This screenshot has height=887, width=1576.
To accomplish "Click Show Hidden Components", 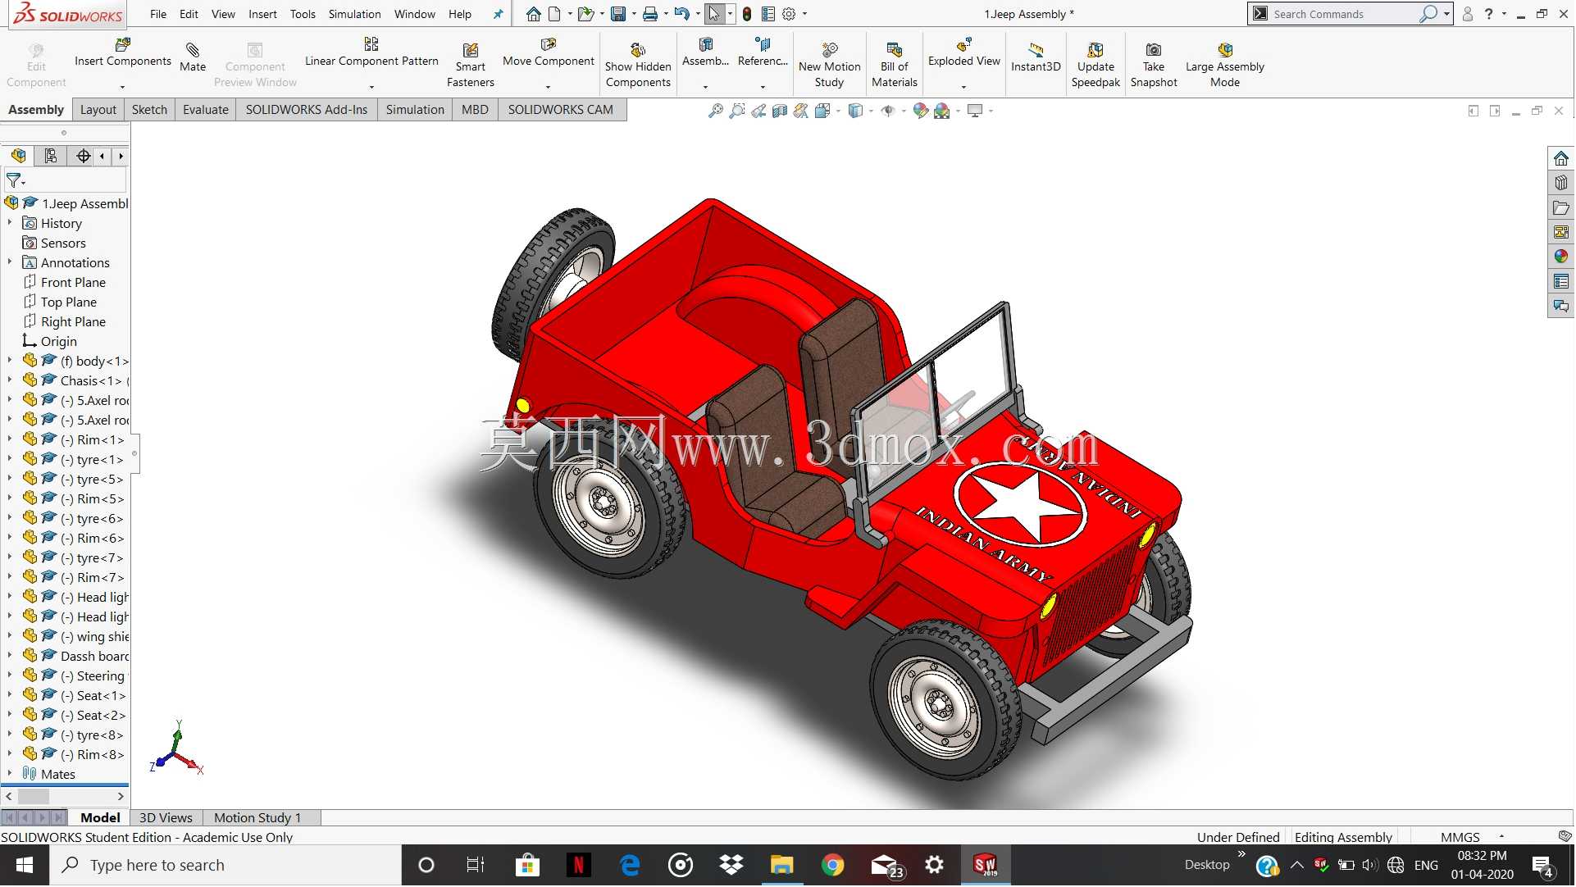I will coord(638,64).
